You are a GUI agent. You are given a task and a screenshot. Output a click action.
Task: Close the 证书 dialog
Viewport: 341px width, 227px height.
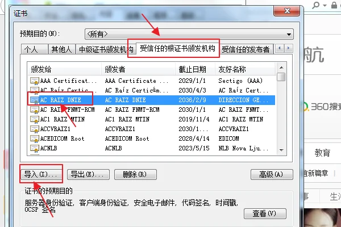tap(287, 11)
